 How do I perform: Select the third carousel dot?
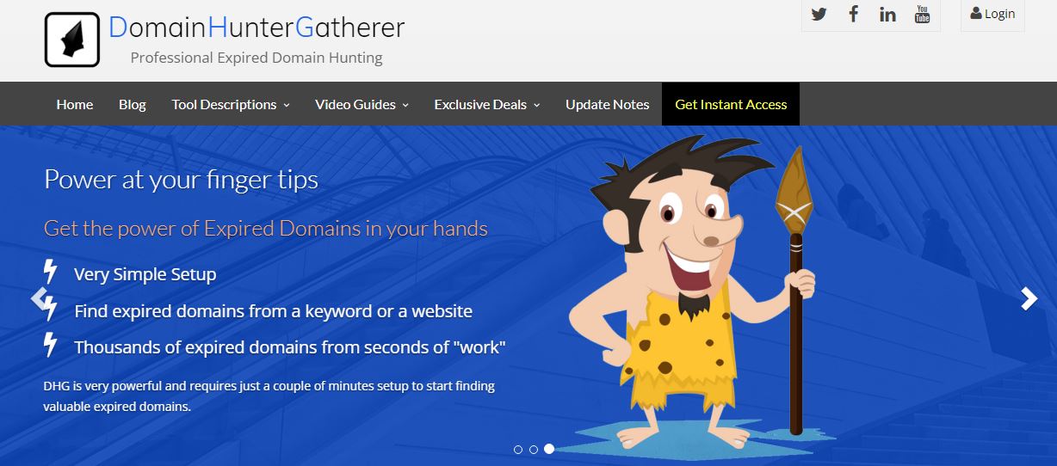tap(549, 449)
